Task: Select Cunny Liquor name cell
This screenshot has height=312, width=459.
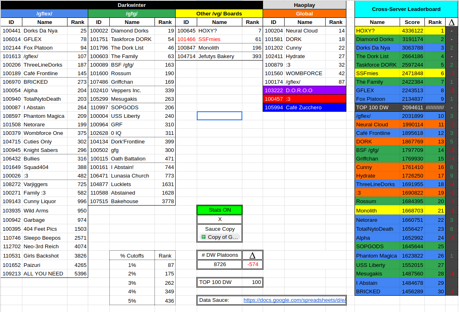Action: tap(45, 201)
